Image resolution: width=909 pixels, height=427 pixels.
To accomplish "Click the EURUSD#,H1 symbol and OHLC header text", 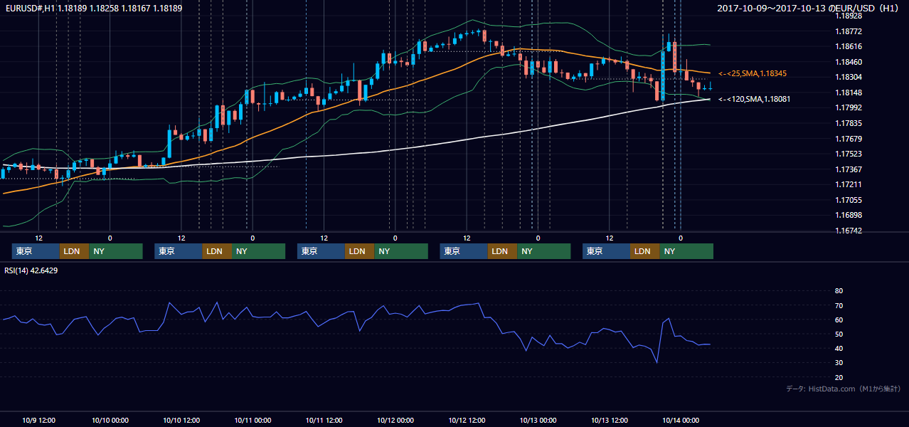I will 93,9.
